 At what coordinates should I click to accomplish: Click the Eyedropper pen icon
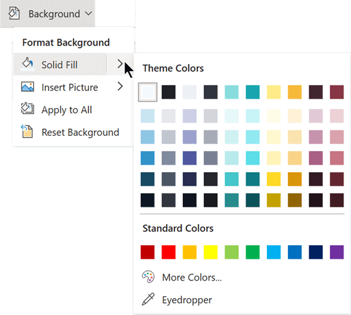[x=148, y=299]
